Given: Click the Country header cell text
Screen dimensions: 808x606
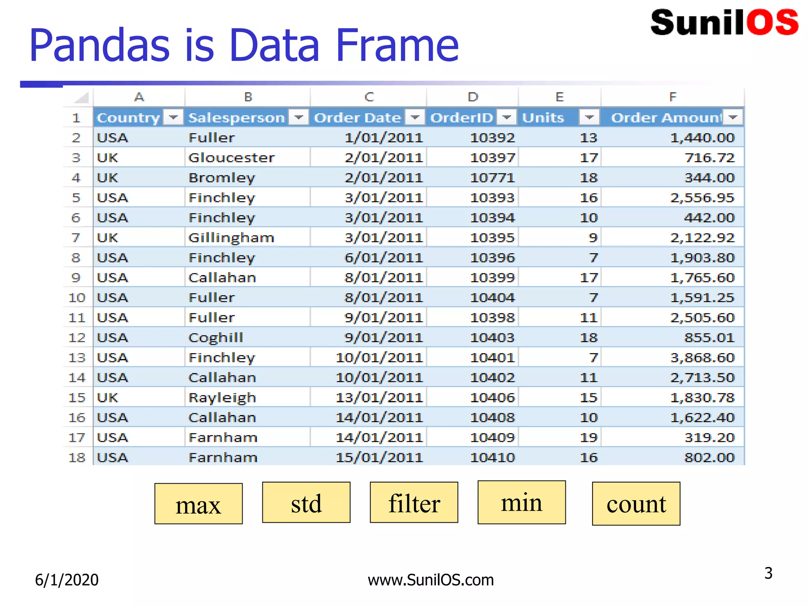Looking at the screenshot, I should pyautogui.click(x=128, y=118).
